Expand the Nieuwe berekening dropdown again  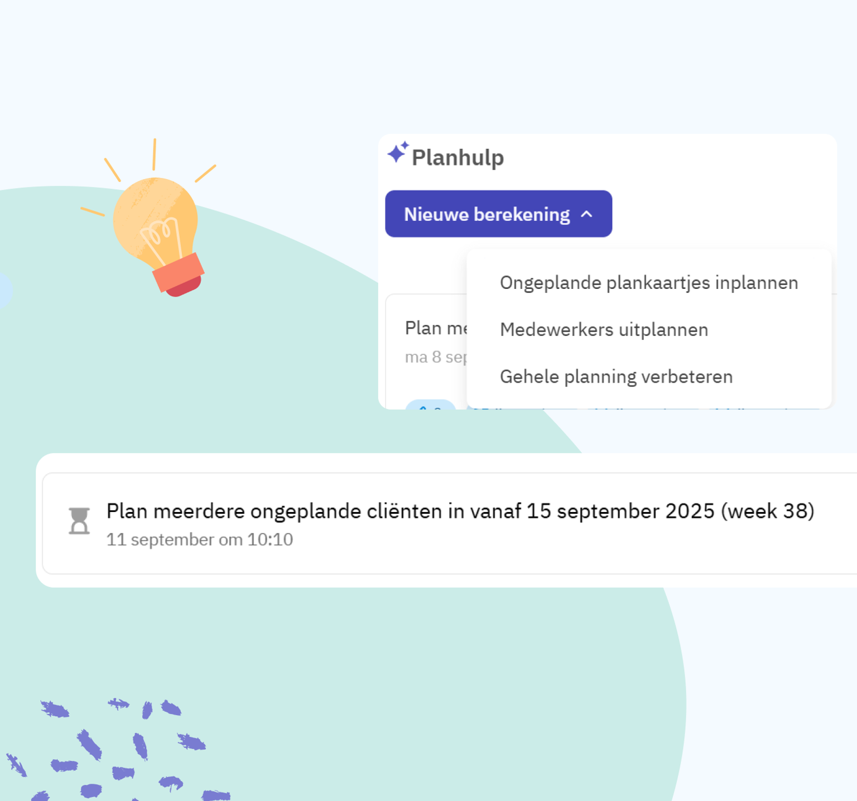click(x=498, y=214)
